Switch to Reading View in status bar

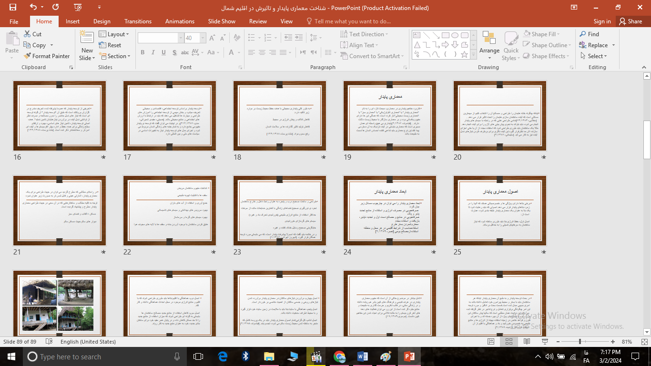click(527, 342)
